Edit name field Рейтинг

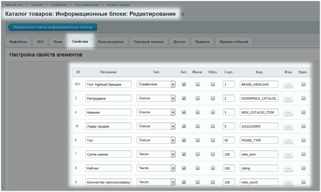coord(108,168)
